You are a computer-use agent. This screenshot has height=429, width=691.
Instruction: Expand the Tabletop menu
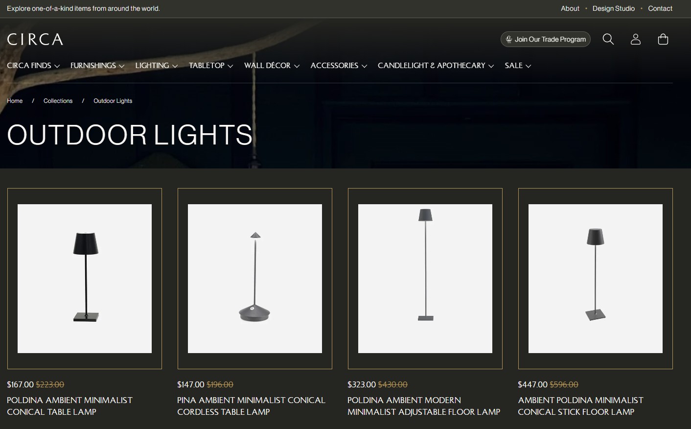(x=211, y=66)
